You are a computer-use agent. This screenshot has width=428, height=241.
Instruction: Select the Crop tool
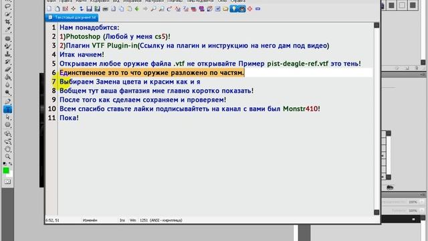[7, 21]
